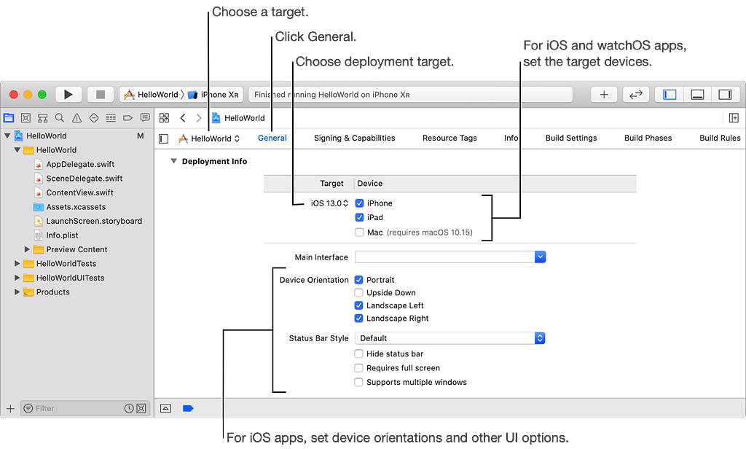Collapse the HelloWorld project root
Viewport: 746px width, 449px height.
coord(7,136)
